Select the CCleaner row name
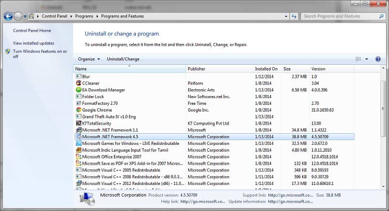This screenshot has width=389, height=211. coord(91,83)
